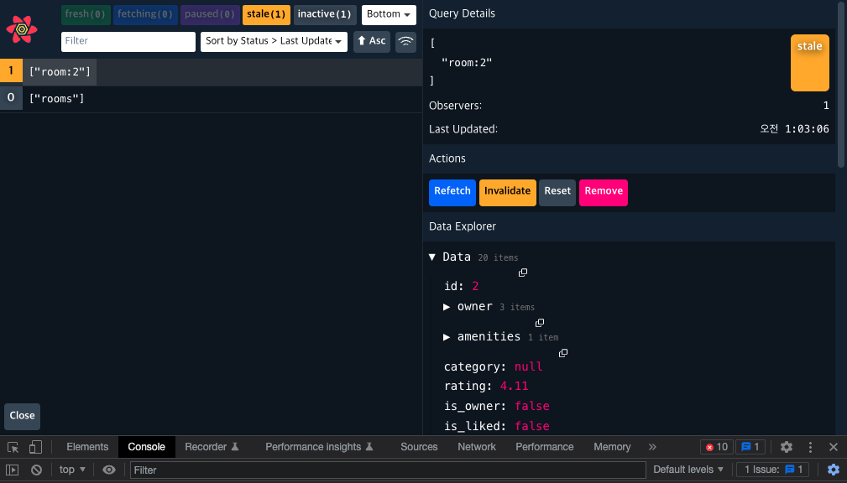Click the Reset button

point(557,193)
